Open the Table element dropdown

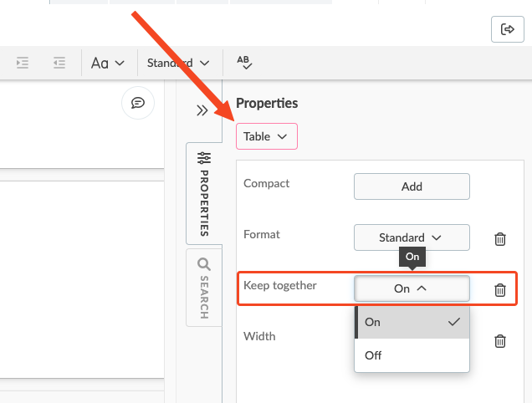pos(267,136)
